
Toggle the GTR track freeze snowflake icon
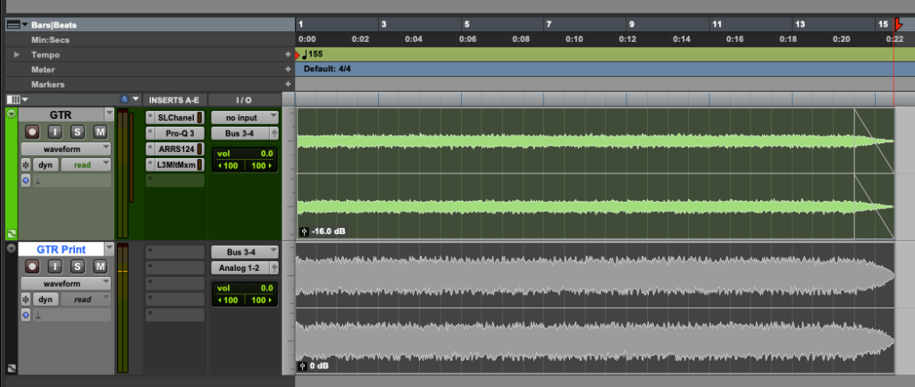coord(26,165)
